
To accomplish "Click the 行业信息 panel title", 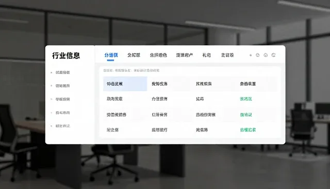I will click(66, 55).
